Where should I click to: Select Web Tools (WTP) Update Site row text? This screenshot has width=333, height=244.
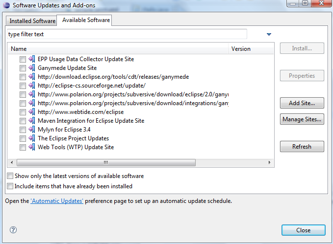pos(76,147)
